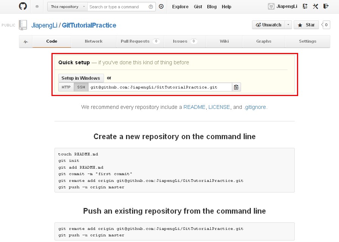Open Blog in the top navigation
339x242 pixels.
(211, 7)
